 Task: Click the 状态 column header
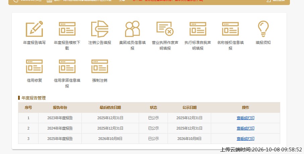pyautogui.click(x=154, y=107)
